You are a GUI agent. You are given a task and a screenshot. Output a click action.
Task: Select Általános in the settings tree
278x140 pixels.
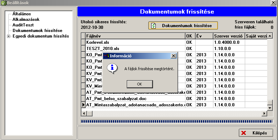[22, 14]
